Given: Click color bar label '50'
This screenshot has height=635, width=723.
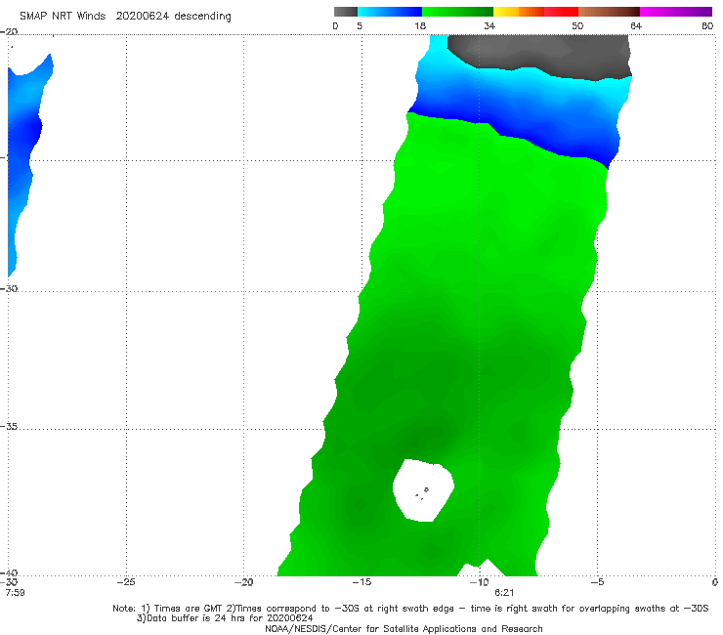Looking at the screenshot, I should (x=577, y=26).
